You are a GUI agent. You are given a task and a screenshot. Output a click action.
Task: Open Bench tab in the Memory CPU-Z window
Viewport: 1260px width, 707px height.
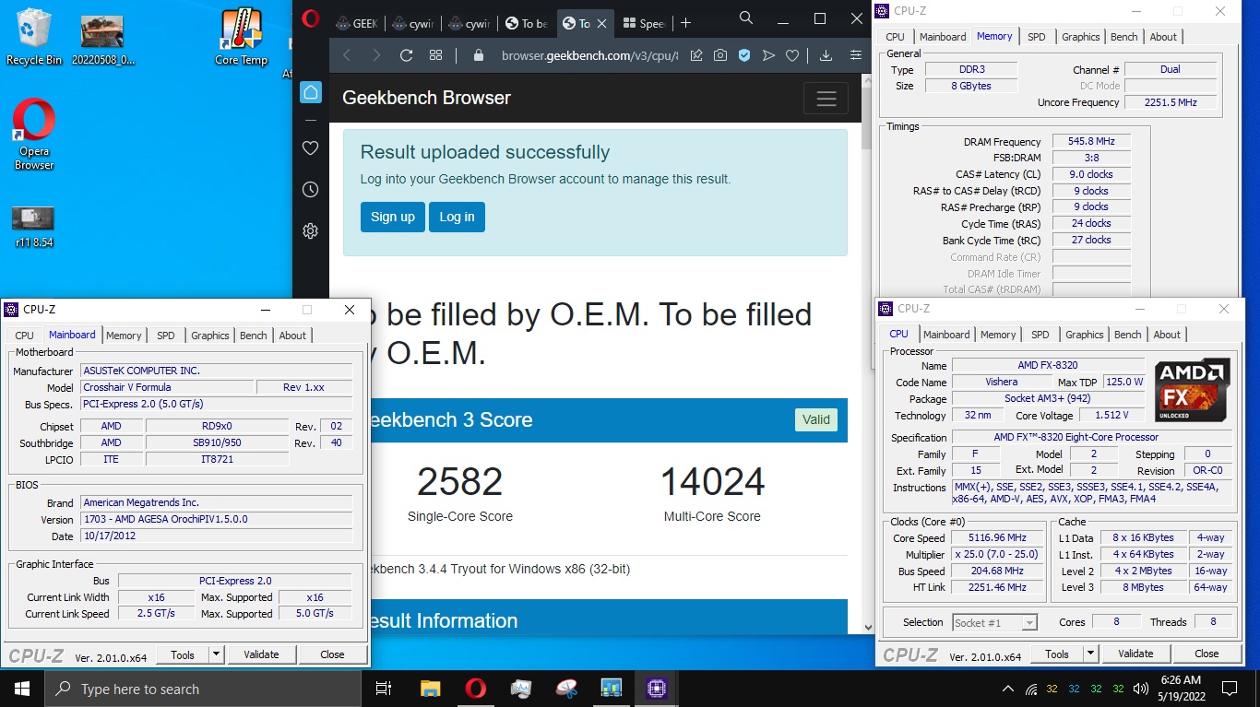[1123, 37]
